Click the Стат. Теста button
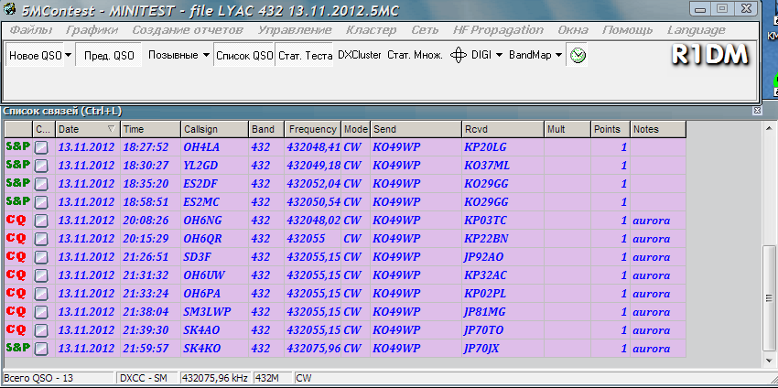This screenshot has width=778, height=388. [305, 55]
